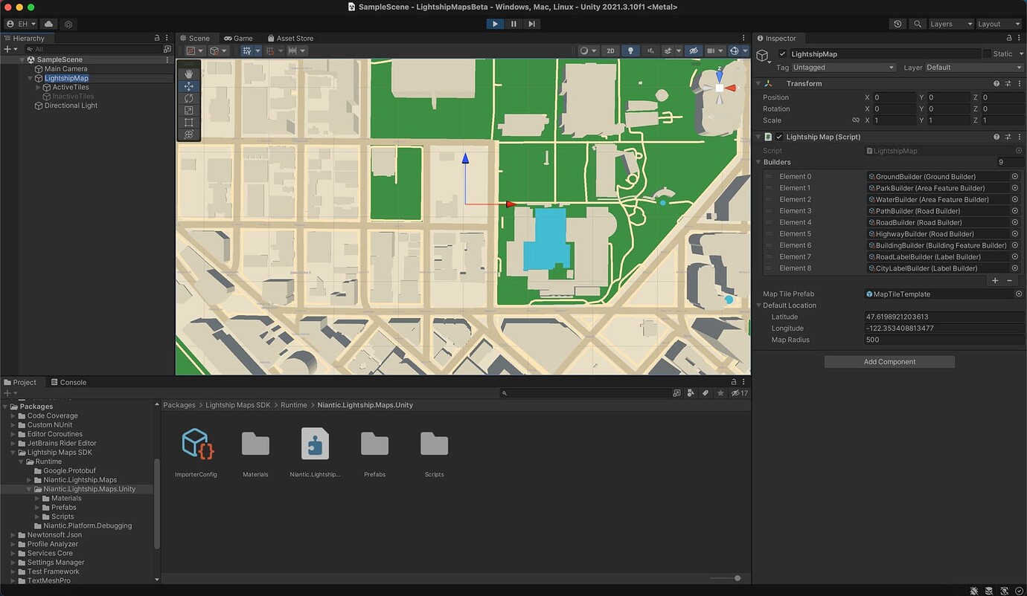This screenshot has height=596, width=1027.
Task: Open the Layout dropdown
Action: [x=999, y=24]
